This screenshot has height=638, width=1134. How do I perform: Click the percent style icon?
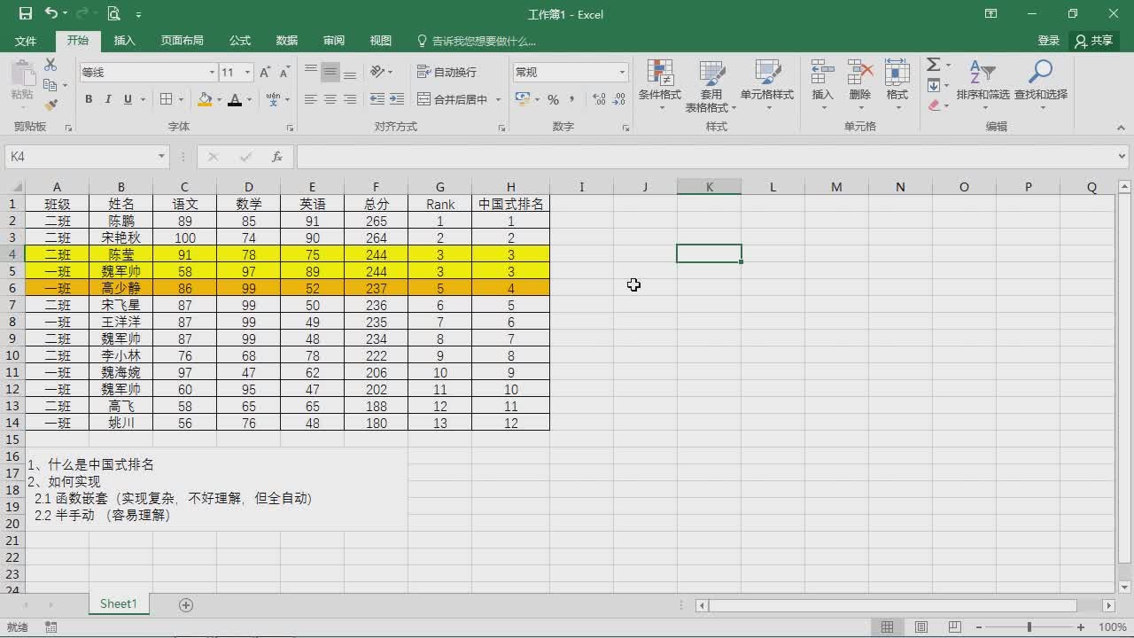pos(553,99)
